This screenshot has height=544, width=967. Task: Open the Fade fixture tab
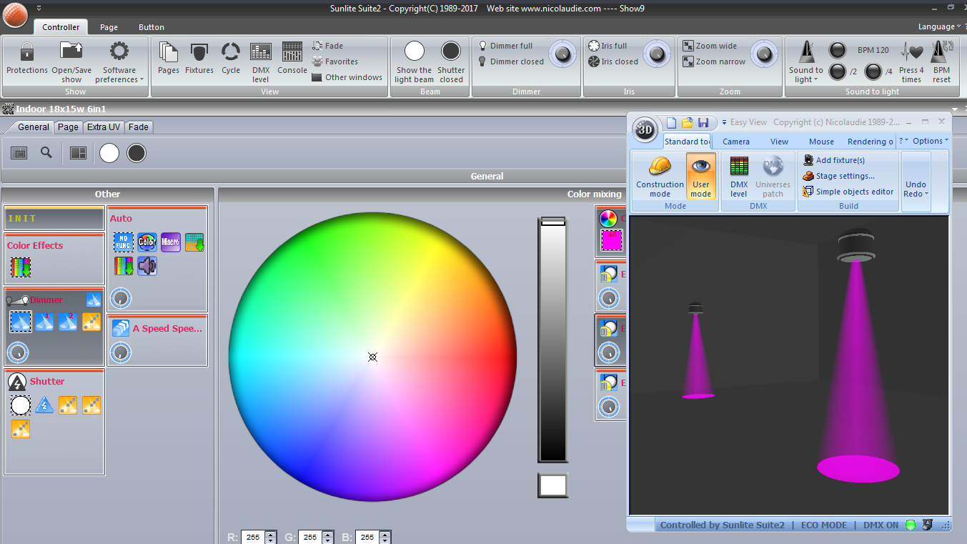tap(139, 127)
